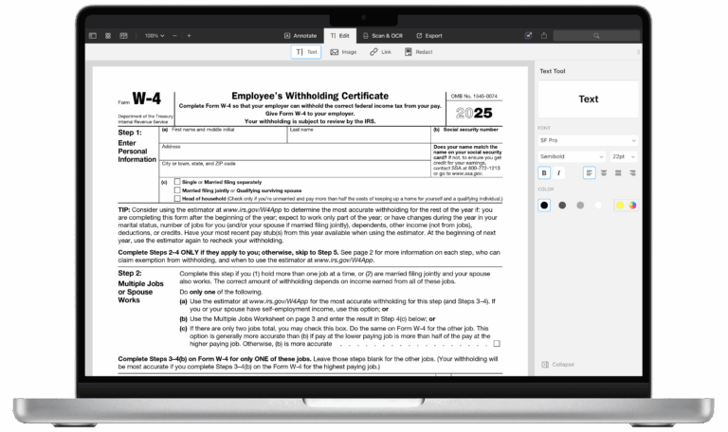Switch to the Annotate tab
This screenshot has width=728, height=432.
pyautogui.click(x=300, y=36)
